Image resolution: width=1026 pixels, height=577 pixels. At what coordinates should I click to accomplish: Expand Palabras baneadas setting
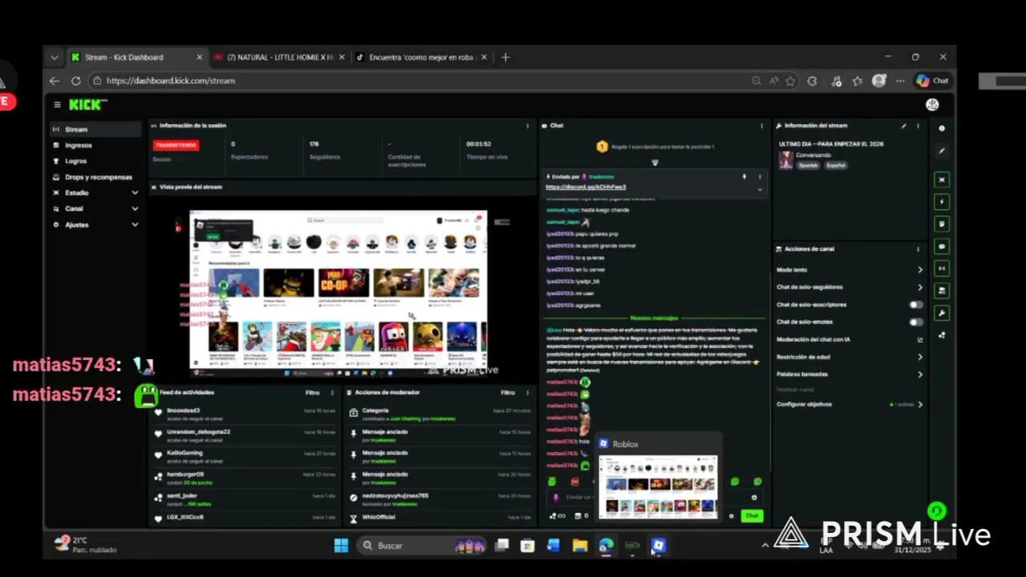[x=850, y=374]
